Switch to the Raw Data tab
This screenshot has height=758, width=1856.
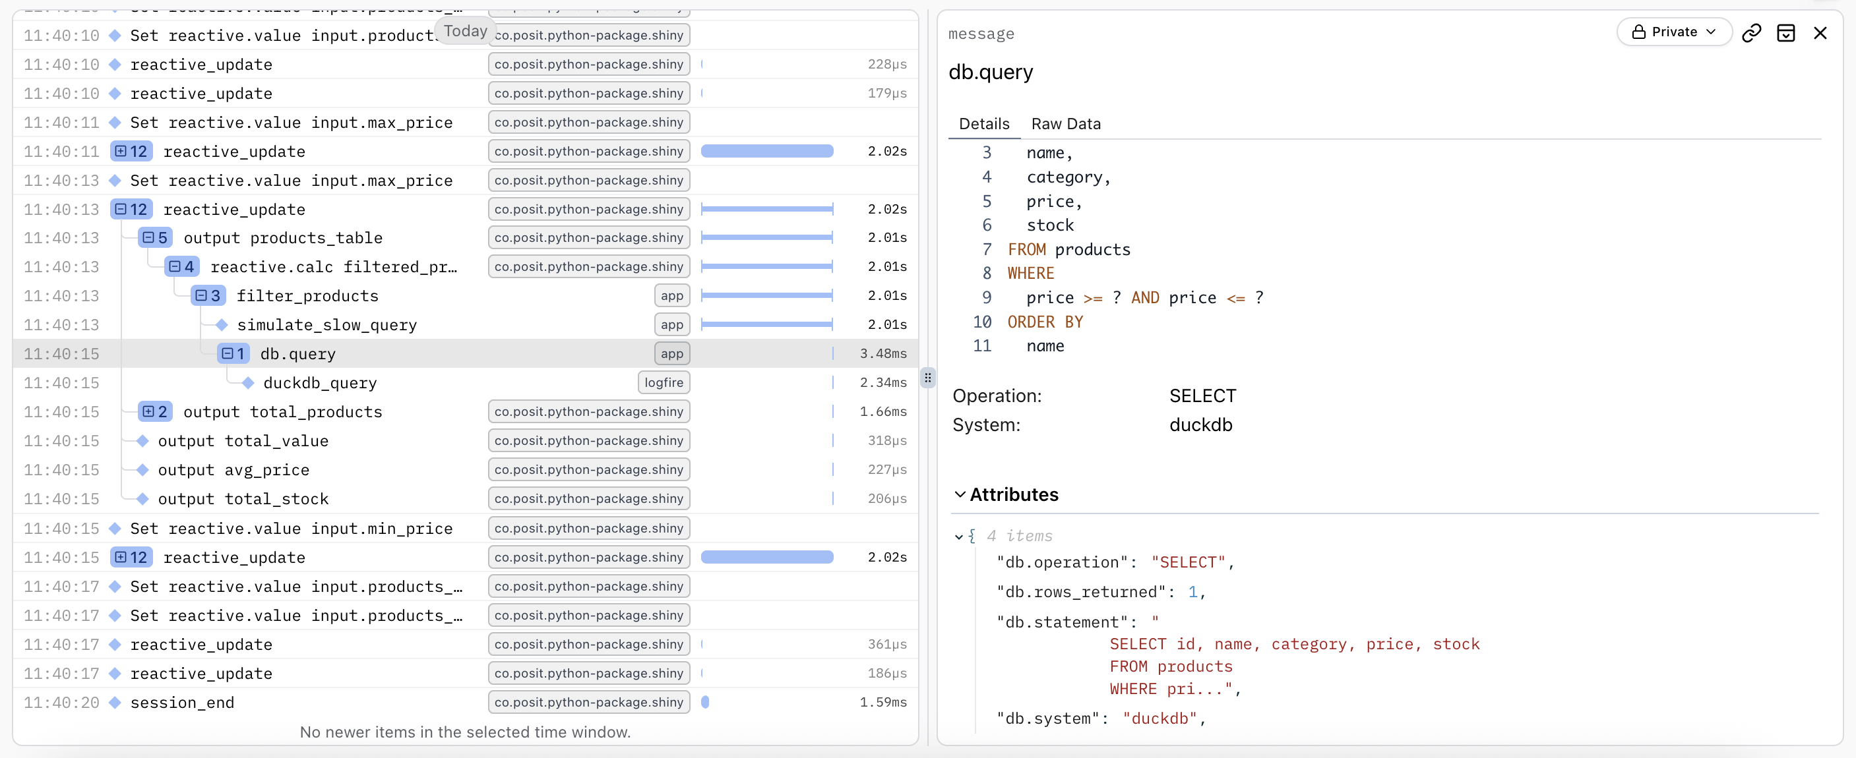[x=1065, y=124]
